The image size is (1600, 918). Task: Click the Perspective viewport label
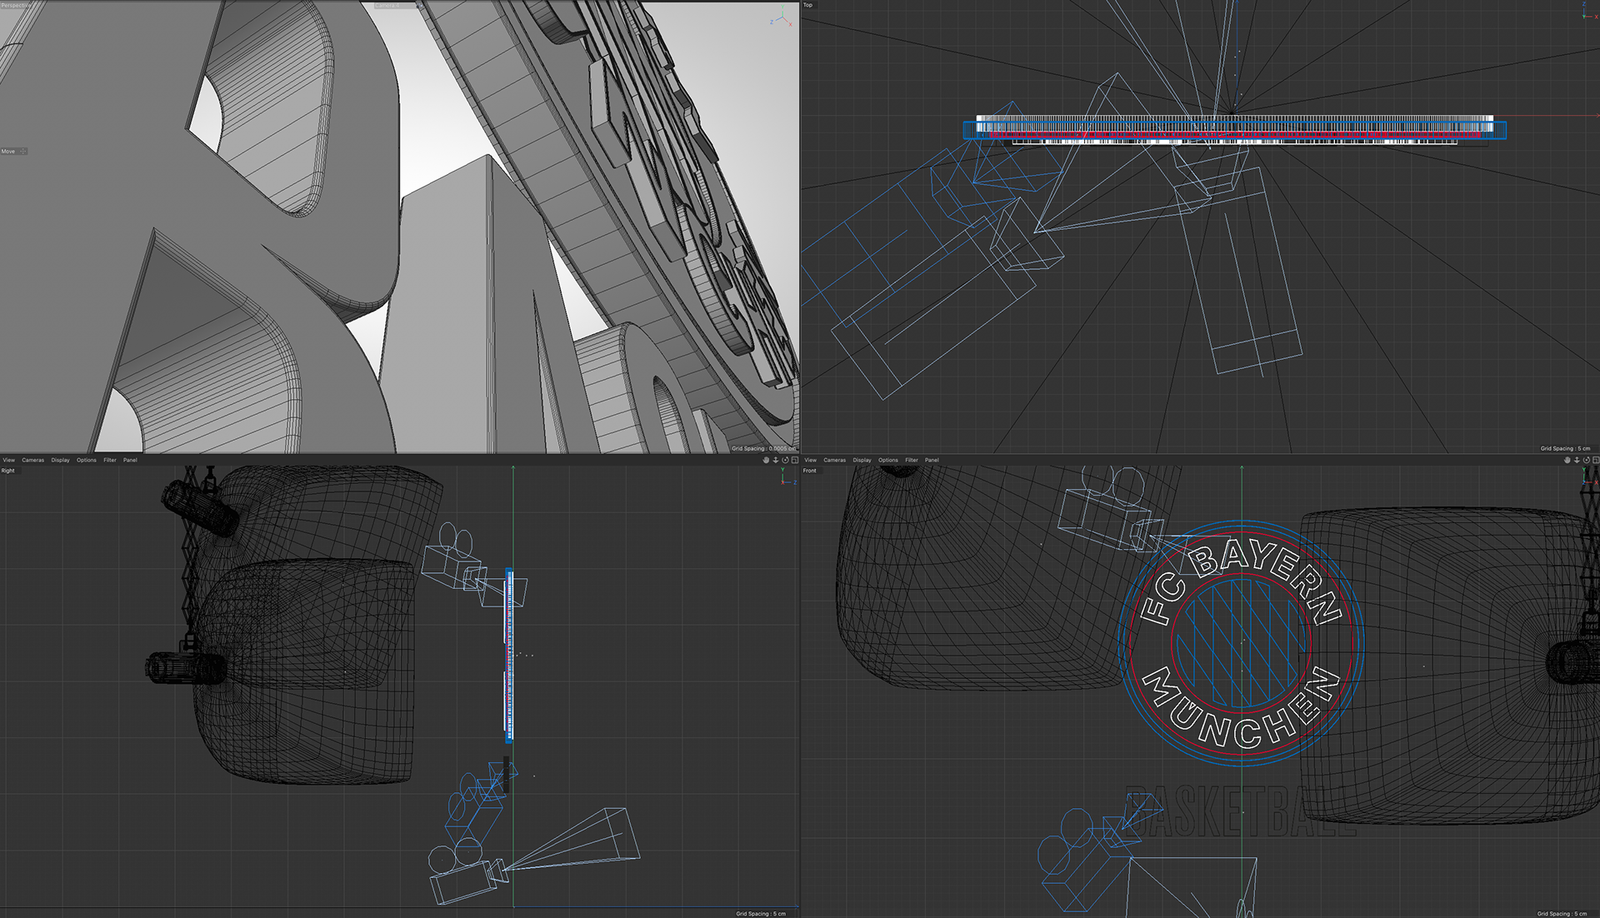tap(16, 6)
